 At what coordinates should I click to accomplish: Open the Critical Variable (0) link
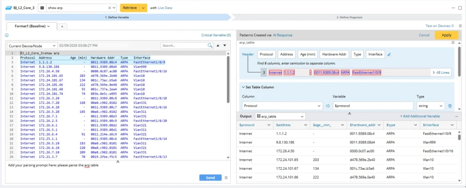(x=216, y=35)
